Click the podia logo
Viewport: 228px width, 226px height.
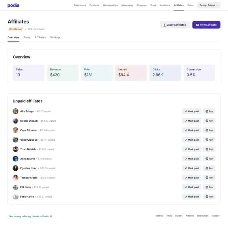13,5
